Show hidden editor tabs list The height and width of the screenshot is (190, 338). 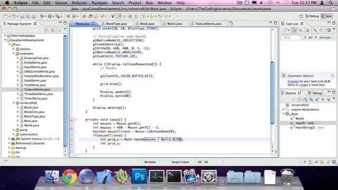[231, 23]
